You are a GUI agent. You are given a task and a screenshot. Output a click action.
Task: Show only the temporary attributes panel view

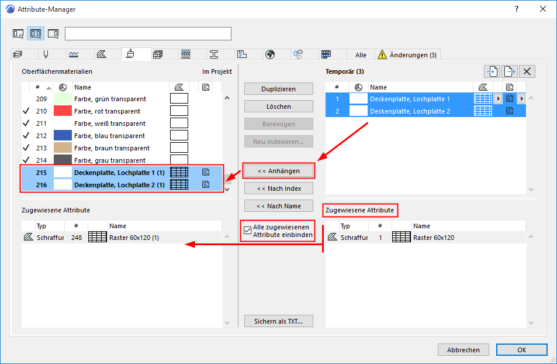pyautogui.click(x=53, y=34)
